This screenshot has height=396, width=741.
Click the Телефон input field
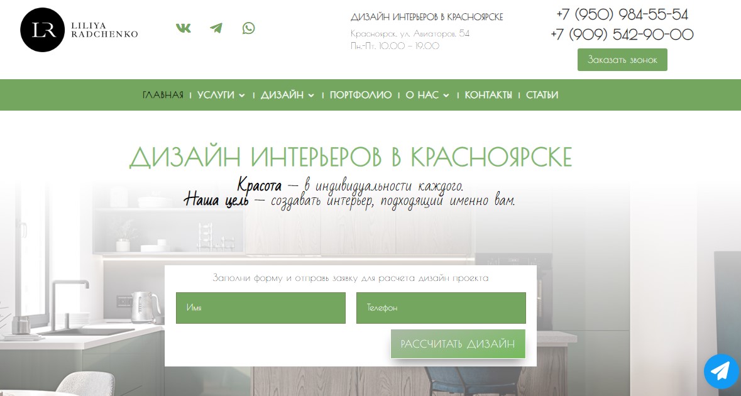coord(441,307)
